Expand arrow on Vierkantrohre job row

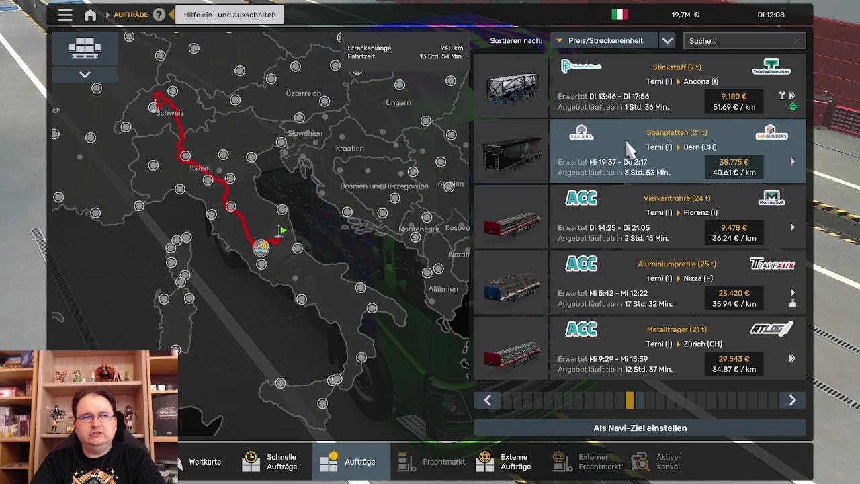coord(793,227)
